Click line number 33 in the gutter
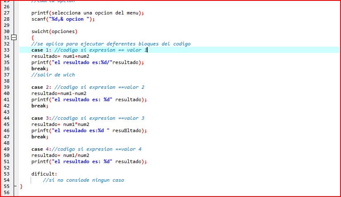 (x=6, y=50)
